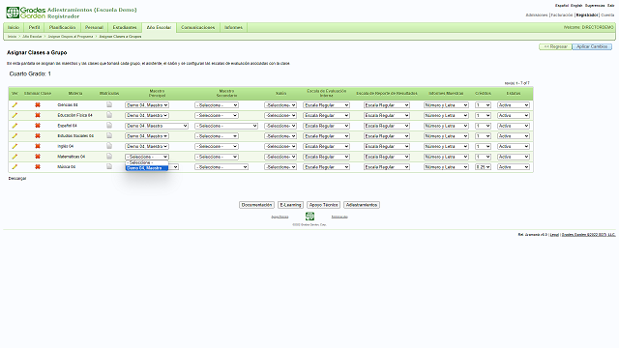Click the Descargar link below the table
The height and width of the screenshot is (348, 619).
click(17, 179)
